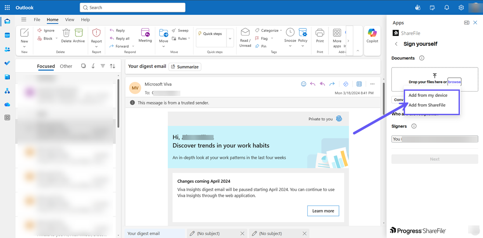The height and width of the screenshot is (238, 483).
Task: Switch to the View ribbon tab
Action: point(70,20)
